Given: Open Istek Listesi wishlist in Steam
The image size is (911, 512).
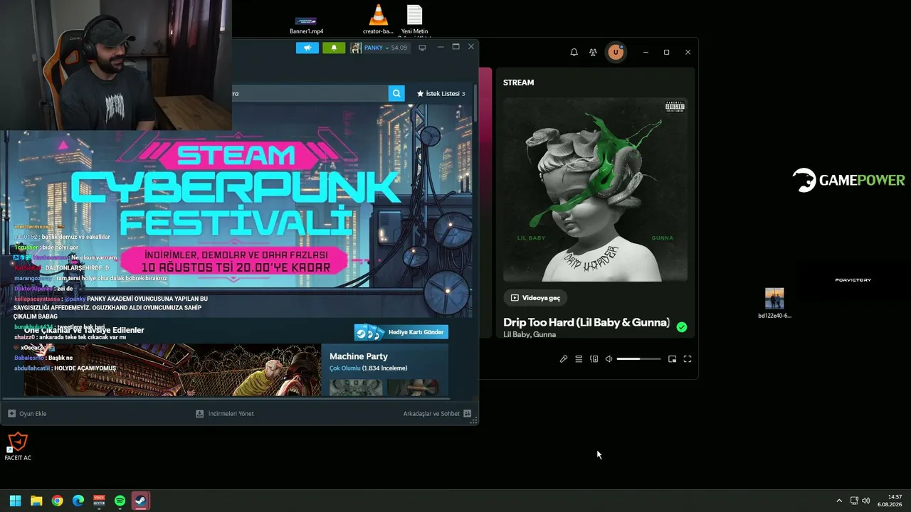Looking at the screenshot, I should (x=441, y=93).
